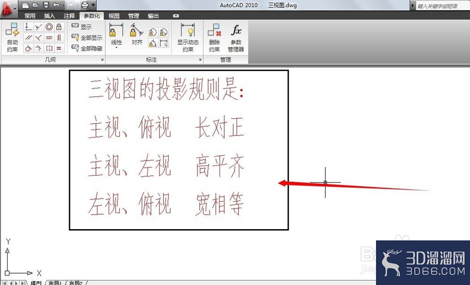Screen dimensions: 470x285
Task: Switch to the 输出 ribbon tab
Action: click(x=154, y=16)
